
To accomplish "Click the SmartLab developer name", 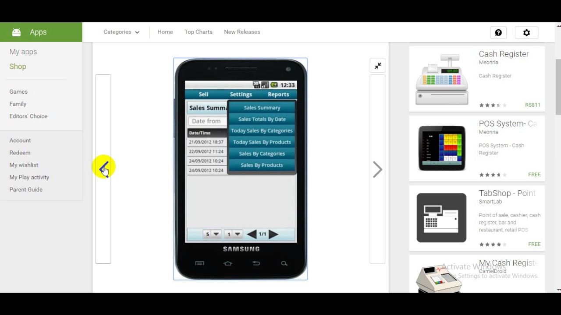I will click(x=490, y=202).
